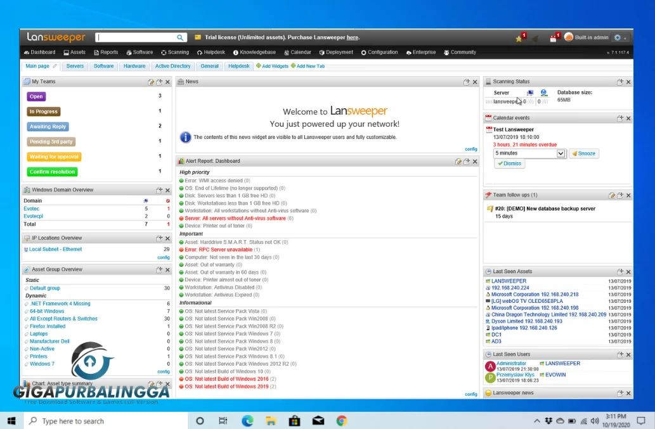Click the edit pencil on Alert Report: Dashboard widget
Viewport: 655px width, 429px height.
click(458, 160)
